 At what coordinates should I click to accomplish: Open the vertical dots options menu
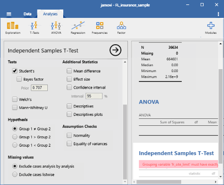(219, 14)
